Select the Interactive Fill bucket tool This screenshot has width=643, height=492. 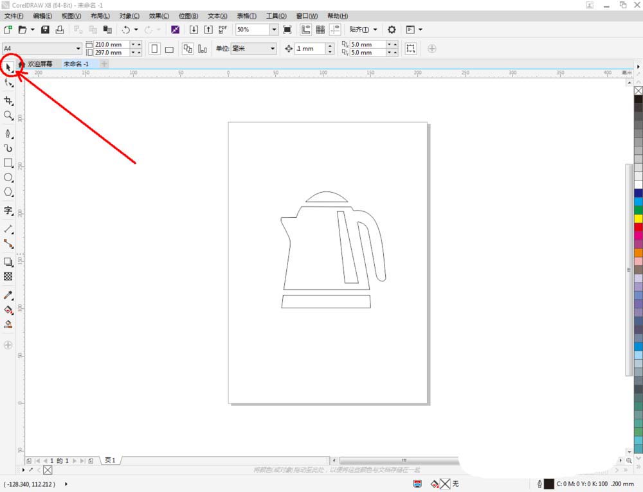(x=8, y=310)
